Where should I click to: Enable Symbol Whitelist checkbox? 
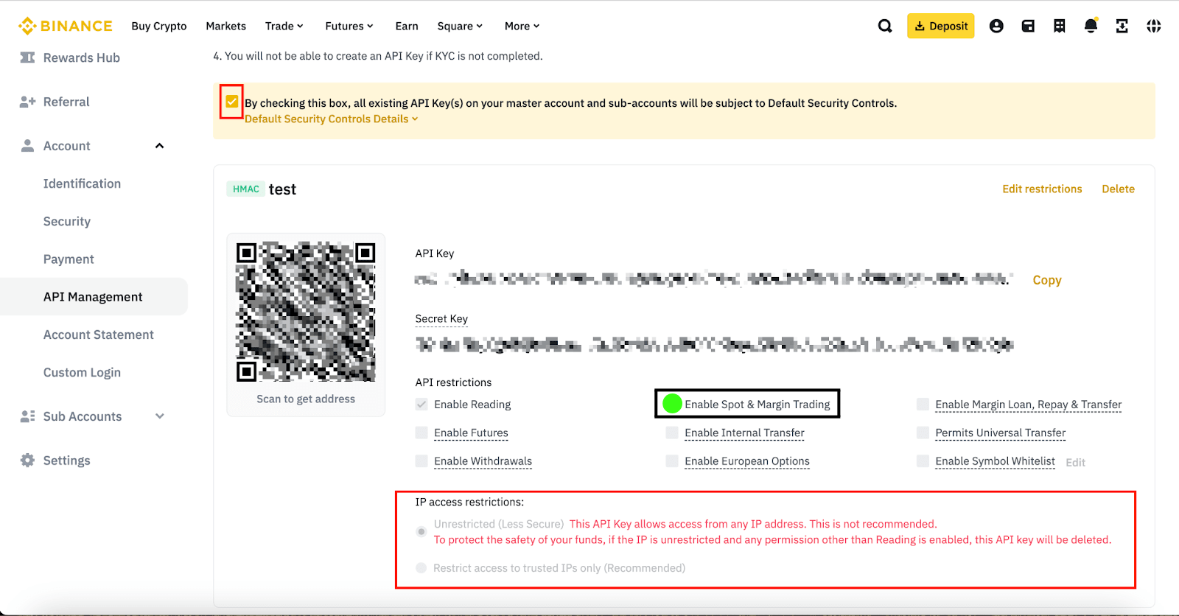pos(923,461)
